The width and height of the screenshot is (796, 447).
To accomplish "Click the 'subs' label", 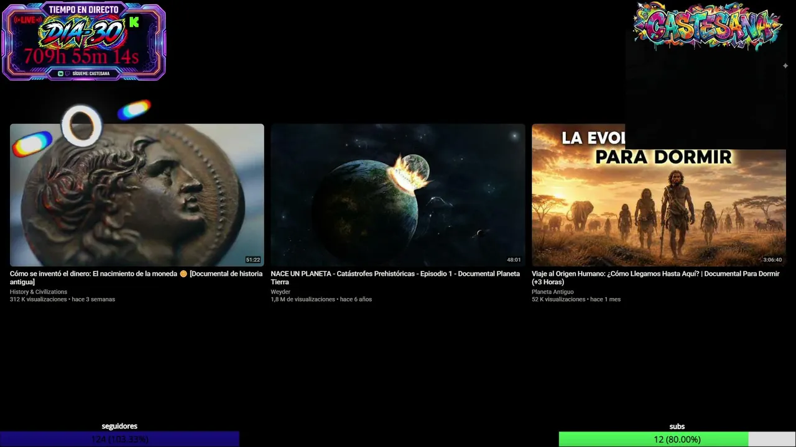I will click(677, 426).
